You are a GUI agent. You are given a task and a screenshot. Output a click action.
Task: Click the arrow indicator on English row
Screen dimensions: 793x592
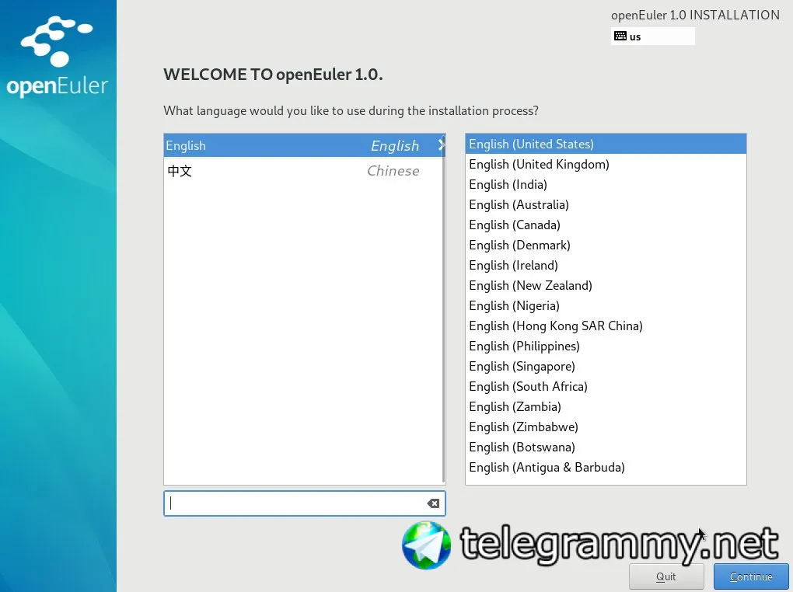[x=441, y=145]
